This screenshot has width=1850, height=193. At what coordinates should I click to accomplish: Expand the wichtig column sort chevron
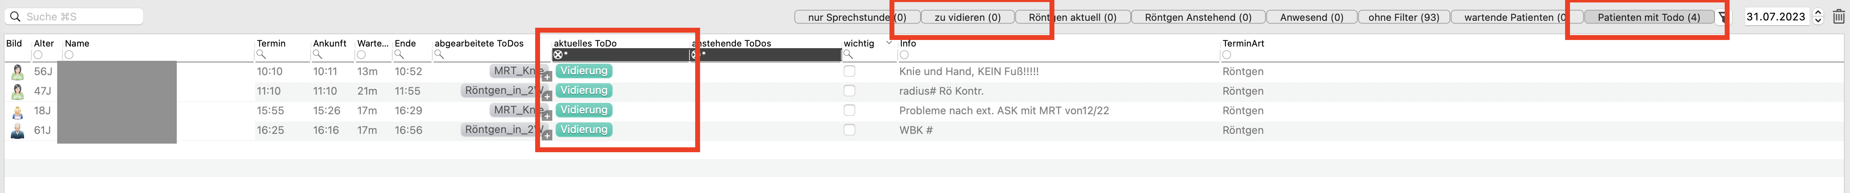click(888, 43)
